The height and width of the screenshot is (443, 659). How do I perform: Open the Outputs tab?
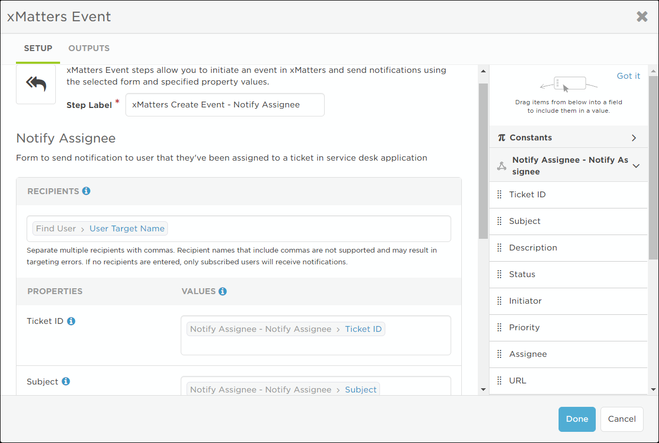(89, 48)
